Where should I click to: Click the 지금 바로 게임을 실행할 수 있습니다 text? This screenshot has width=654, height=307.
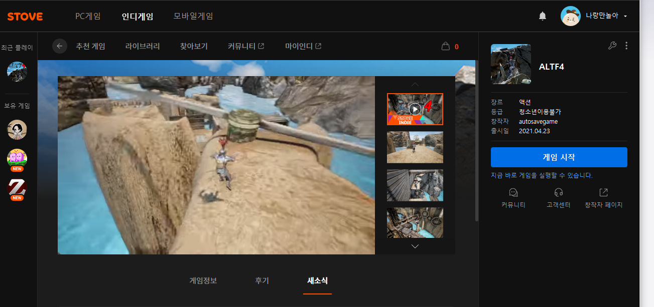(x=542, y=176)
